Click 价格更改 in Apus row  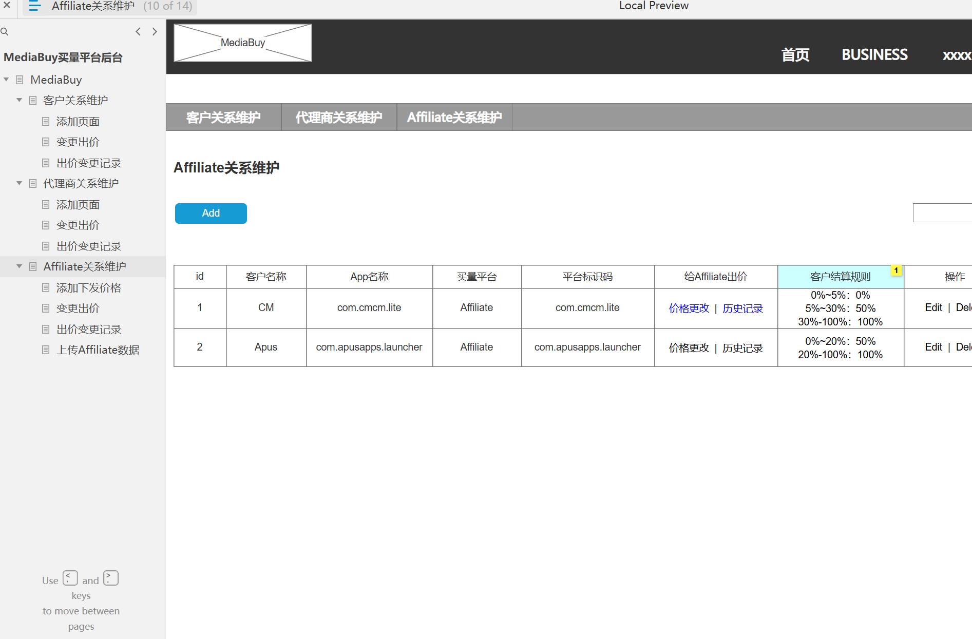(689, 348)
